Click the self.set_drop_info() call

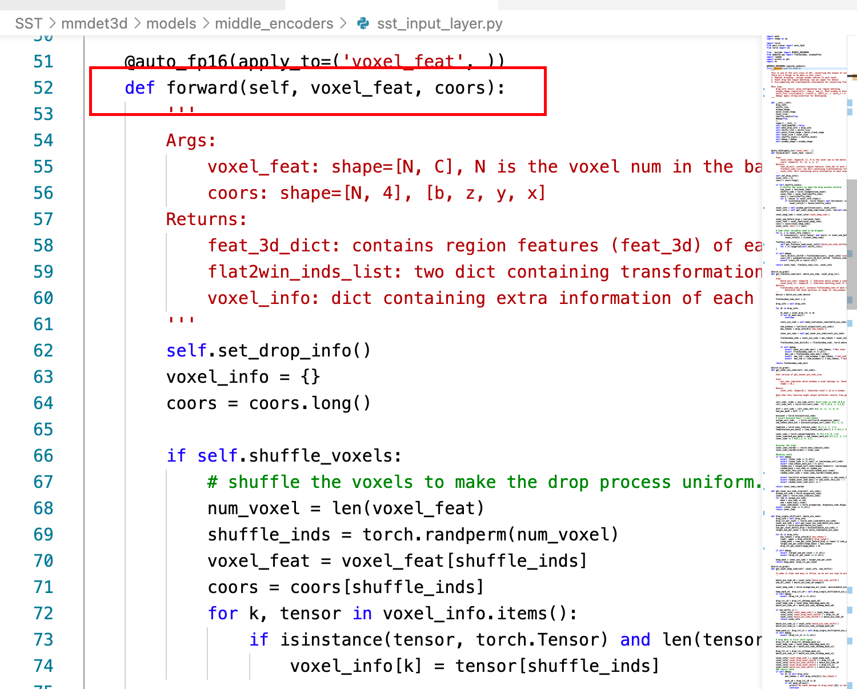pyautogui.click(x=269, y=350)
